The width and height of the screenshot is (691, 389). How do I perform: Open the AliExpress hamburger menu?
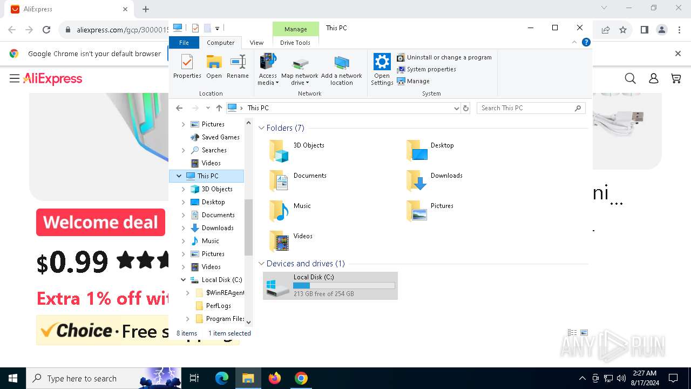[15, 79]
